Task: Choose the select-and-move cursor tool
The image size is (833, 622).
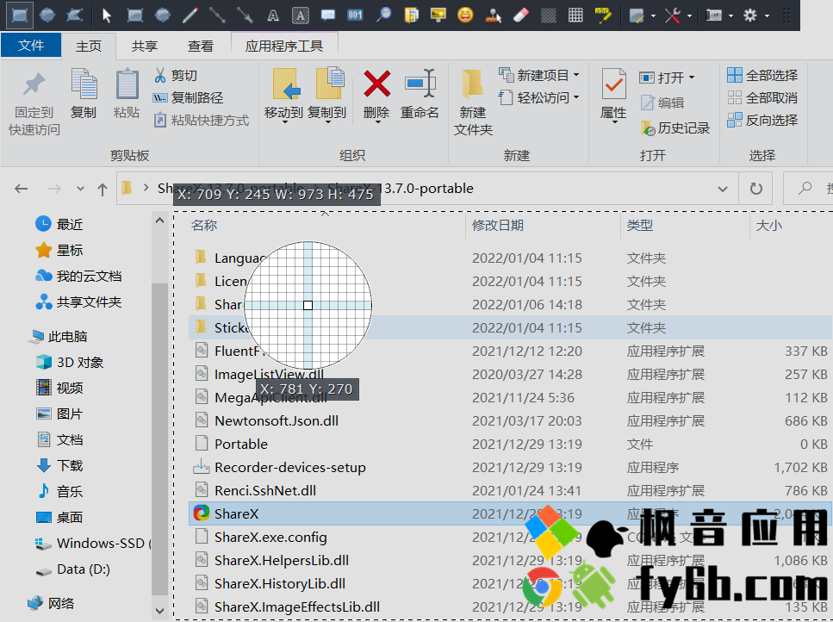Action: point(107,16)
